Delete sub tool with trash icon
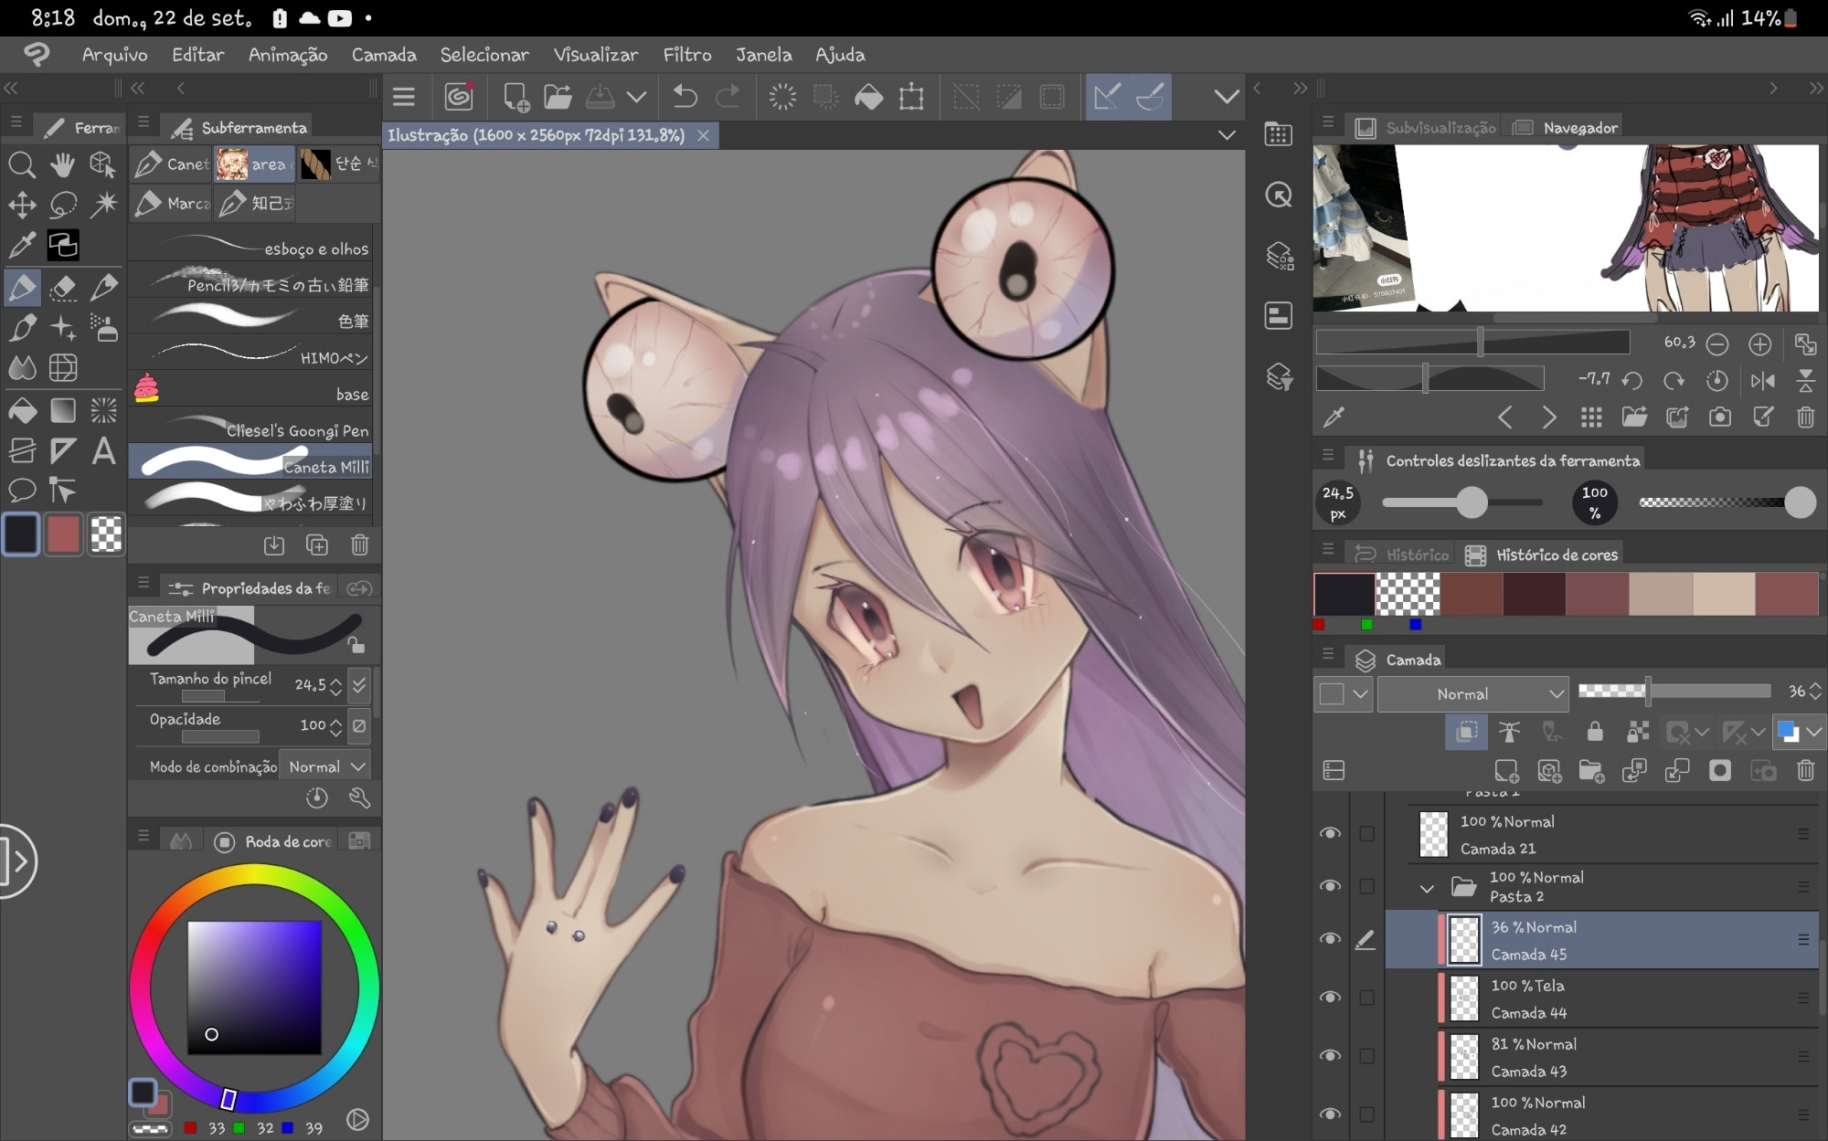Screen dimensions: 1828x1141 (359, 545)
